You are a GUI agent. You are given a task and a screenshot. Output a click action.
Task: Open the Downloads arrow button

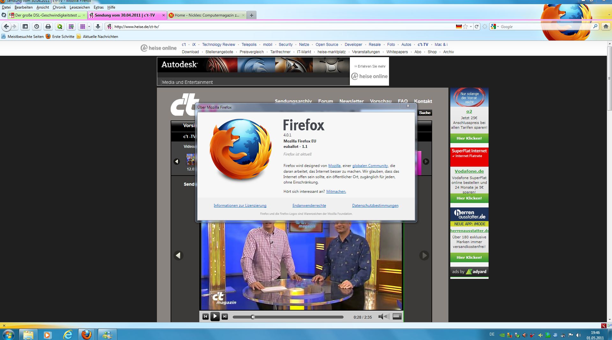[x=98, y=26]
